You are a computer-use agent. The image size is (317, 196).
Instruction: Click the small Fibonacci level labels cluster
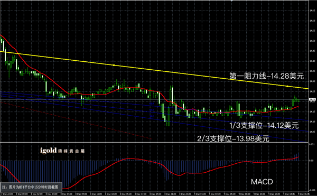[152, 110]
